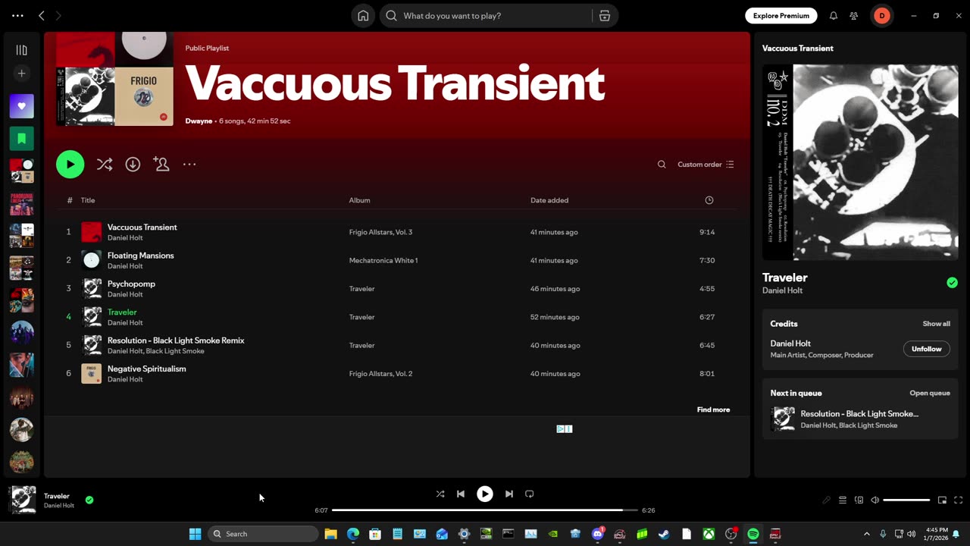Open Windows Start menu
The height and width of the screenshot is (546, 970).
point(196,534)
